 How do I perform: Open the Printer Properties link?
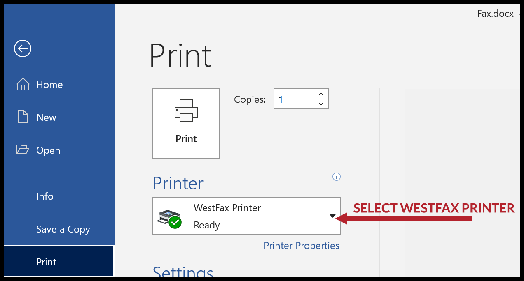click(x=302, y=245)
